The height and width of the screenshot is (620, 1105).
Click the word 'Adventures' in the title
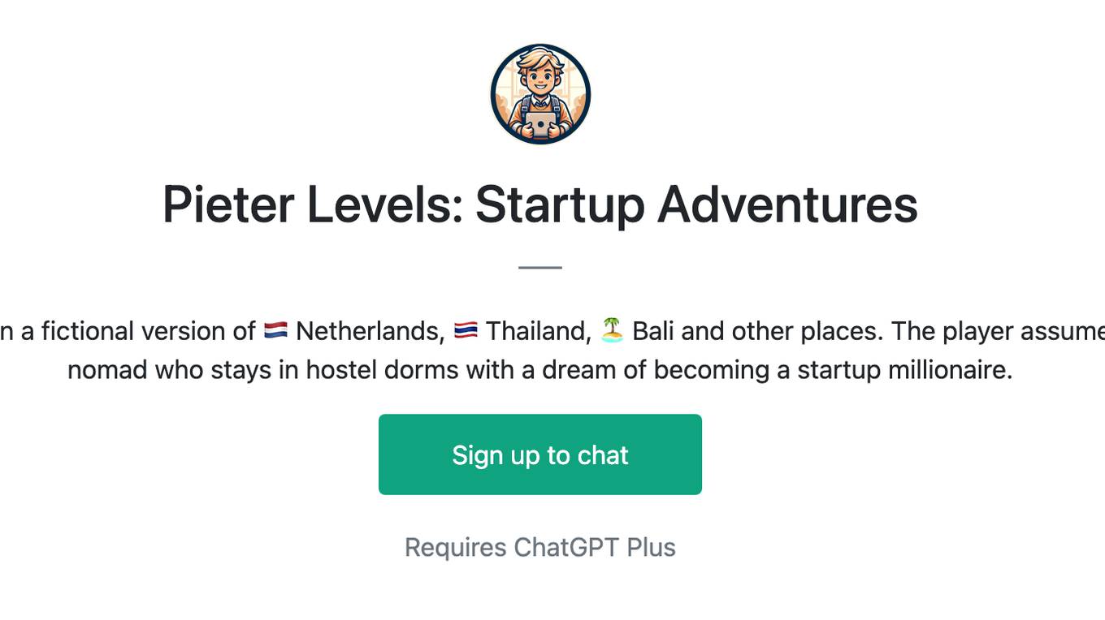pos(788,204)
